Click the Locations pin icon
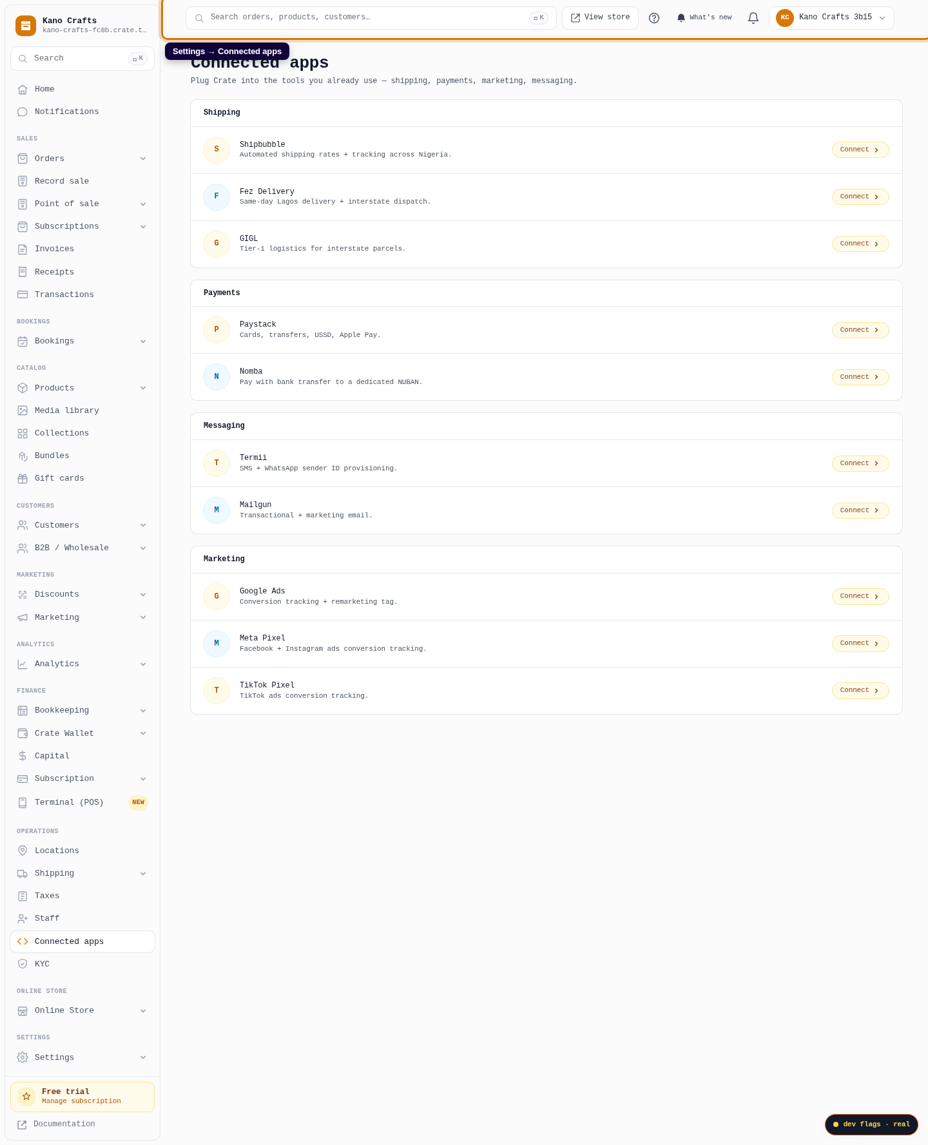Viewport: 928px width, 1145px height. tap(23, 851)
